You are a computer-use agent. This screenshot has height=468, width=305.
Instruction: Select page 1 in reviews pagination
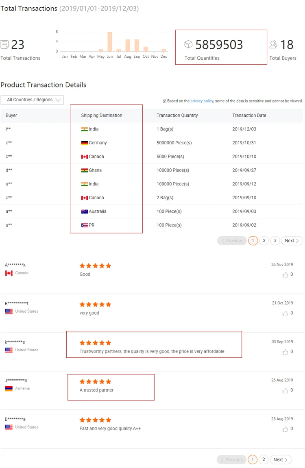[x=253, y=459]
